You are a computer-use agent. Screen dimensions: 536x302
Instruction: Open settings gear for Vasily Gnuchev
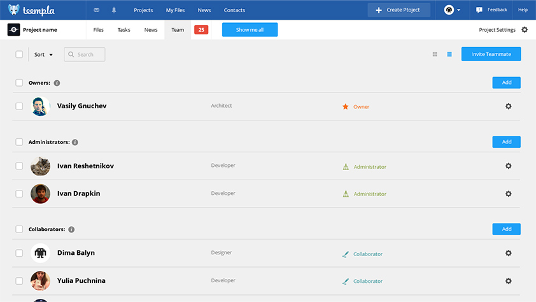pos(508,106)
